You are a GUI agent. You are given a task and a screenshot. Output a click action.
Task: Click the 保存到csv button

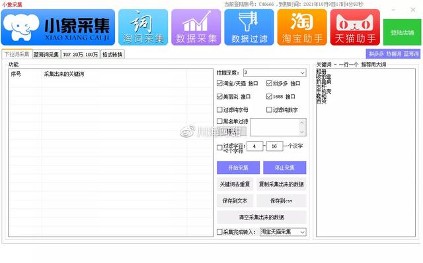coord(282,200)
